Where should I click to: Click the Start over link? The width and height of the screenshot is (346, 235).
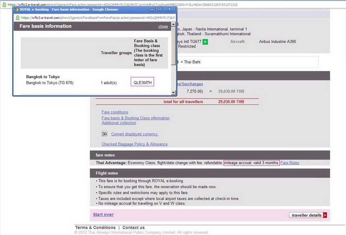(x=103, y=215)
